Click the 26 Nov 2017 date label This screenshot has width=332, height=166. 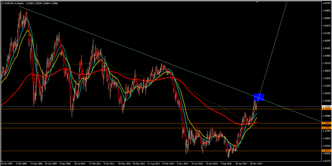coord(256,163)
